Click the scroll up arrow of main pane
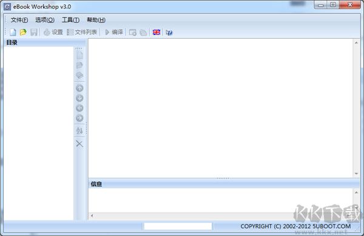364x236 pixels. click(x=356, y=42)
